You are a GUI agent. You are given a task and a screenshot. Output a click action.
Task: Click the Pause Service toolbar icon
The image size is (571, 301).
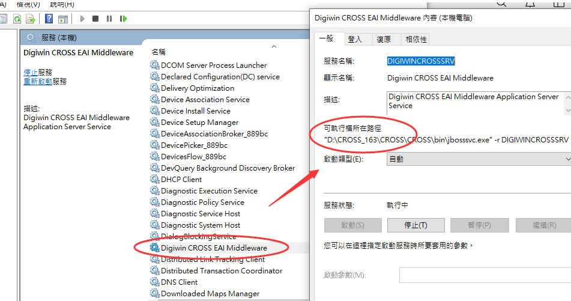(109, 19)
